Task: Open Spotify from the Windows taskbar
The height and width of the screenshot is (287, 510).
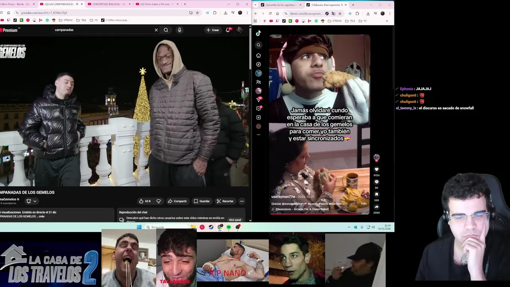Action: pos(229,227)
